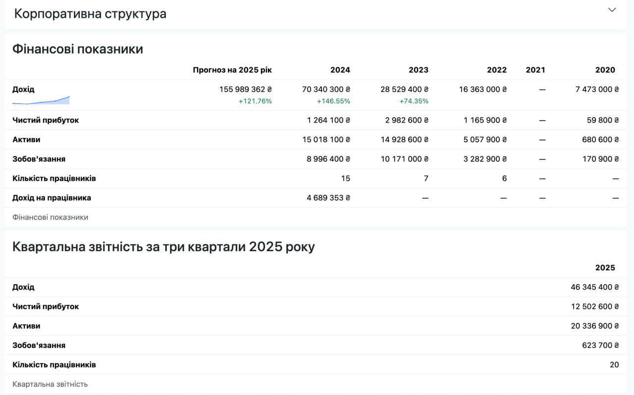Expand the Корпоративна структура section chevron
The image size is (634, 395).
click(x=612, y=10)
